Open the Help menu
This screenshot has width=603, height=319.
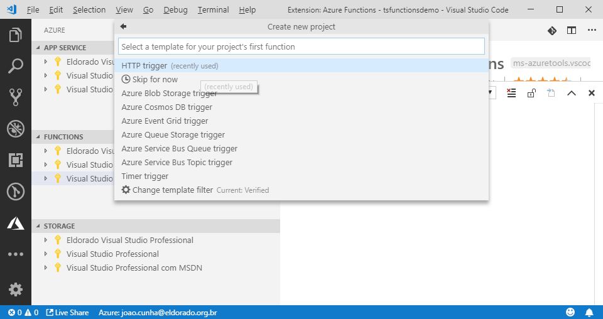click(247, 9)
